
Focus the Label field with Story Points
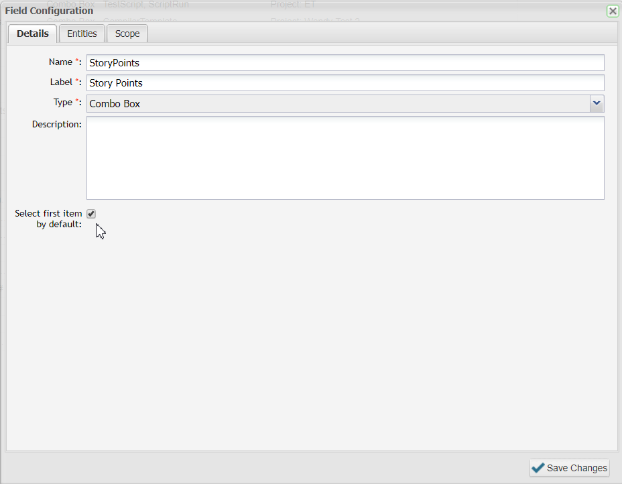345,83
